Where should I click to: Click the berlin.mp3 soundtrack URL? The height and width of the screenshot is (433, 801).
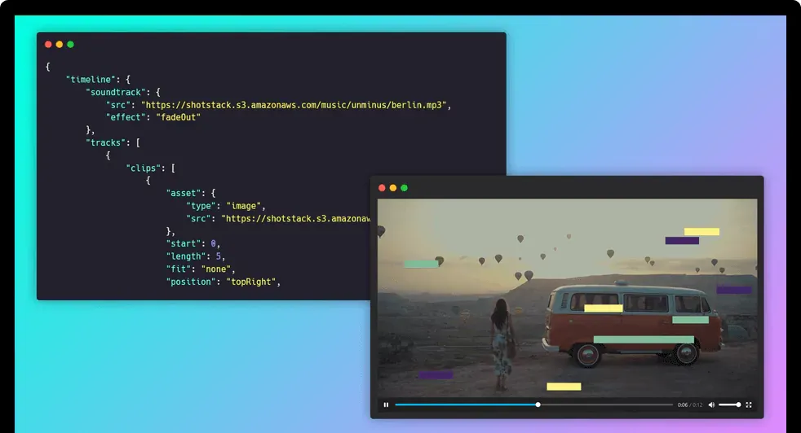pyautogui.click(x=295, y=105)
